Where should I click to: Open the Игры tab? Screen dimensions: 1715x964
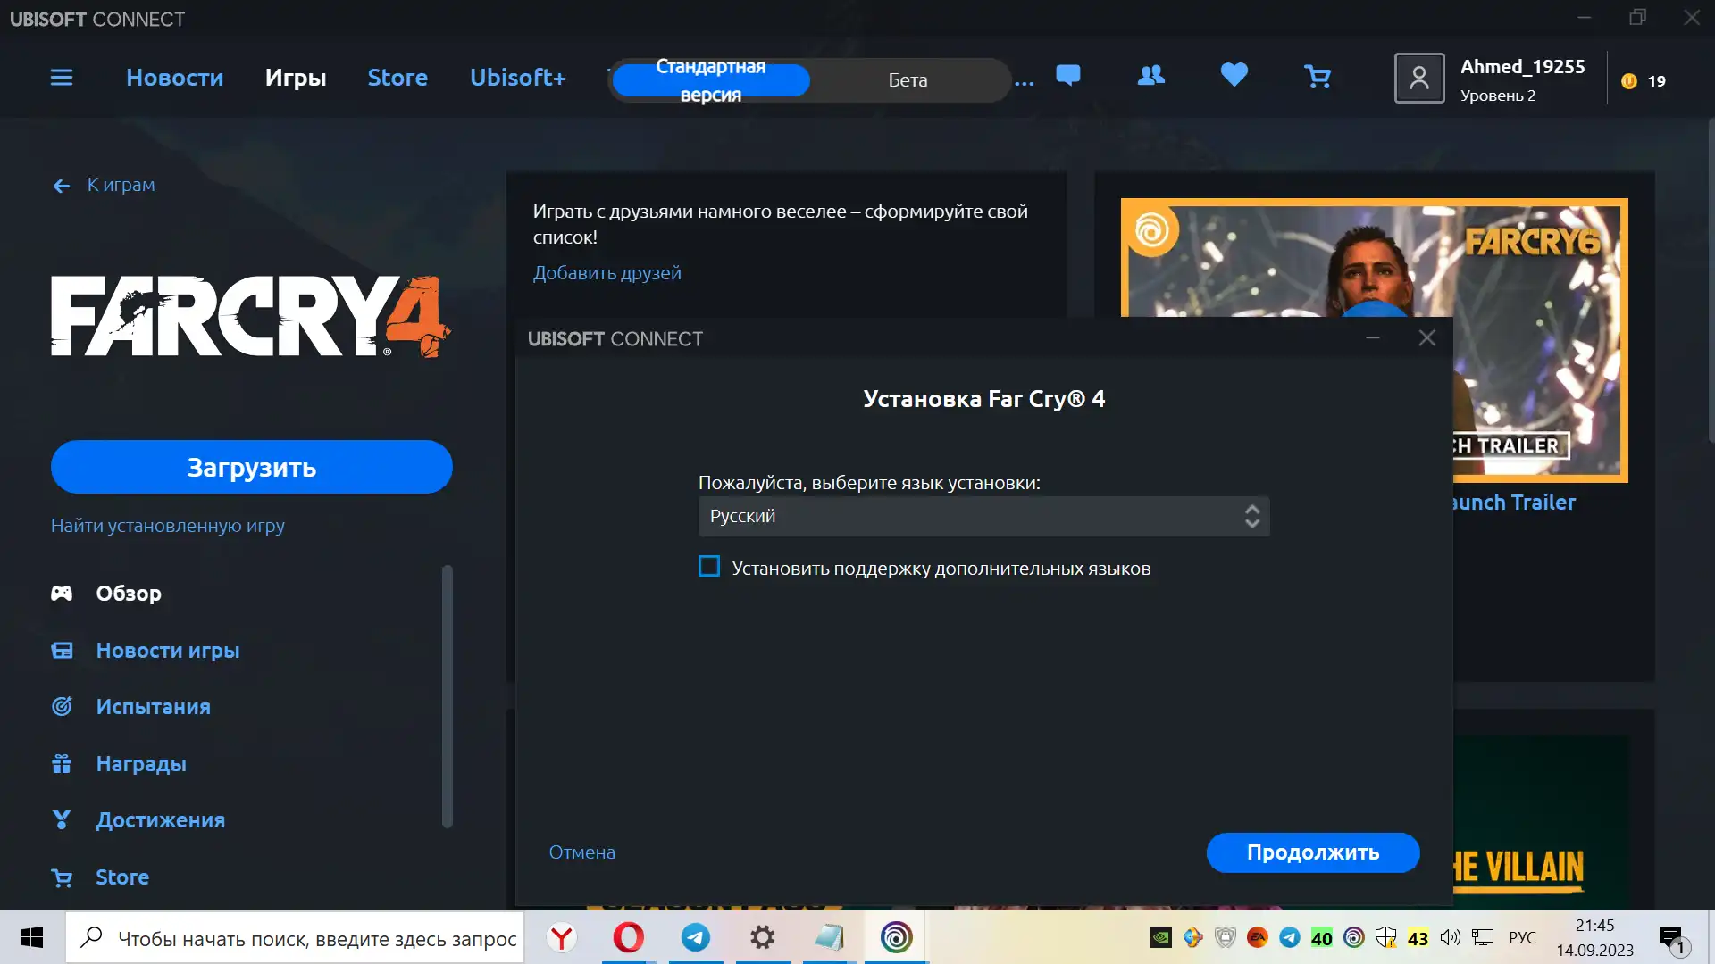tap(296, 78)
